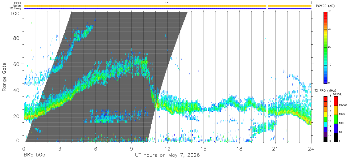Screen dimensions: 350x161
Task: Click the 60 tick label on range axis
Action: click(x=17, y=64)
